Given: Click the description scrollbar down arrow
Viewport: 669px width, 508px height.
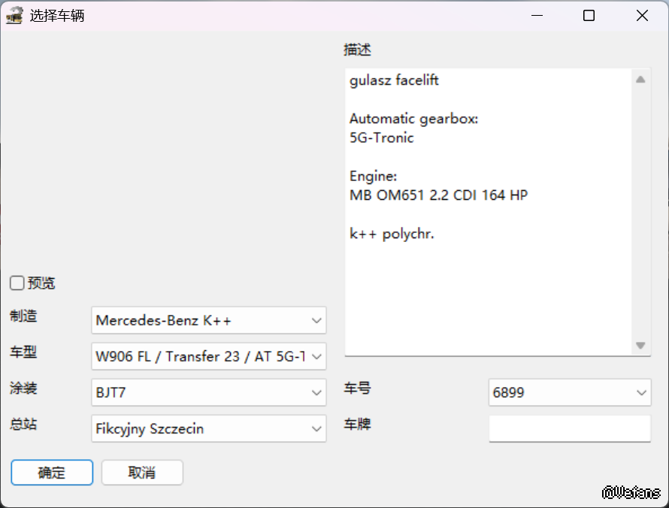Looking at the screenshot, I should (x=640, y=345).
